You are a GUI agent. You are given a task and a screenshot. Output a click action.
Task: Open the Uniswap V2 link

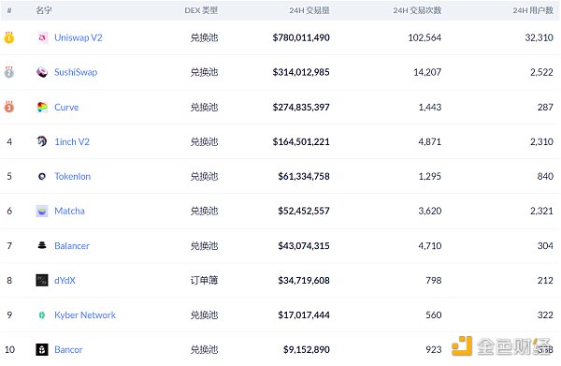79,37
